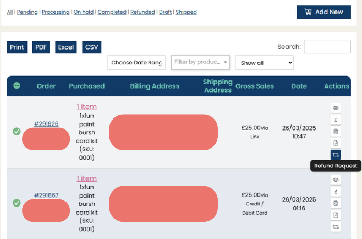This screenshot has width=362, height=239.
Task: Click the refund request icon for order #291867
Action: pos(336,226)
